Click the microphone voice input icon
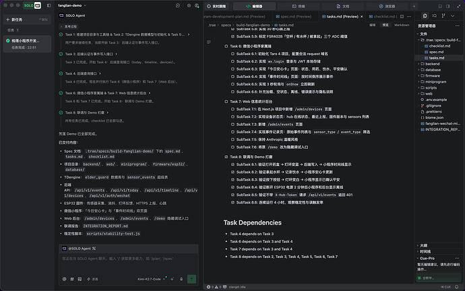This screenshot has width=465, height=291. (x=181, y=279)
